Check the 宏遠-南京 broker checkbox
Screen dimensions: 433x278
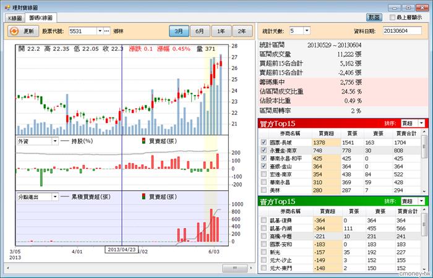tap(264, 174)
